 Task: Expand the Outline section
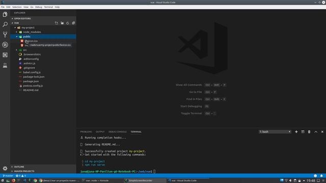[43, 167]
